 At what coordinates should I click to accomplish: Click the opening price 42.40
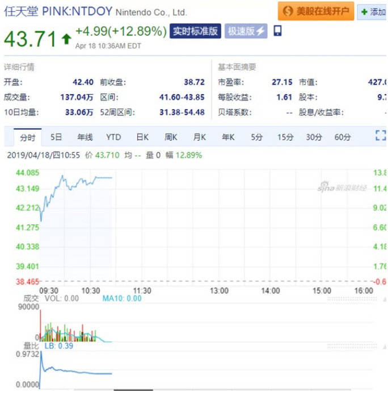(x=83, y=82)
